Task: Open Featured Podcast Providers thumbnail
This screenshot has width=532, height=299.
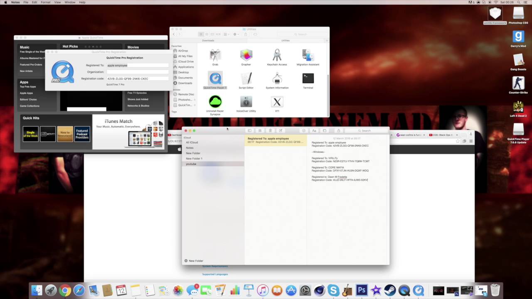Action: point(82,134)
